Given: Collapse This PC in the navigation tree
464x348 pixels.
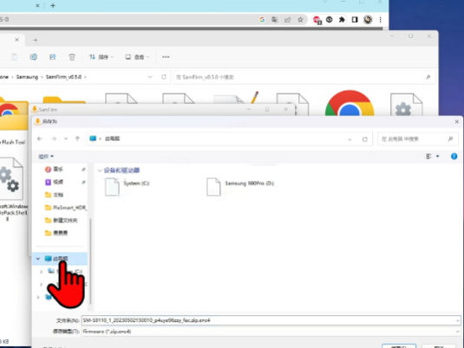Looking at the screenshot, I should (x=38, y=259).
